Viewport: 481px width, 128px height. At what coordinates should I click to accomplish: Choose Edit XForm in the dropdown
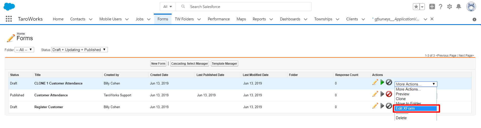click(x=416, y=108)
